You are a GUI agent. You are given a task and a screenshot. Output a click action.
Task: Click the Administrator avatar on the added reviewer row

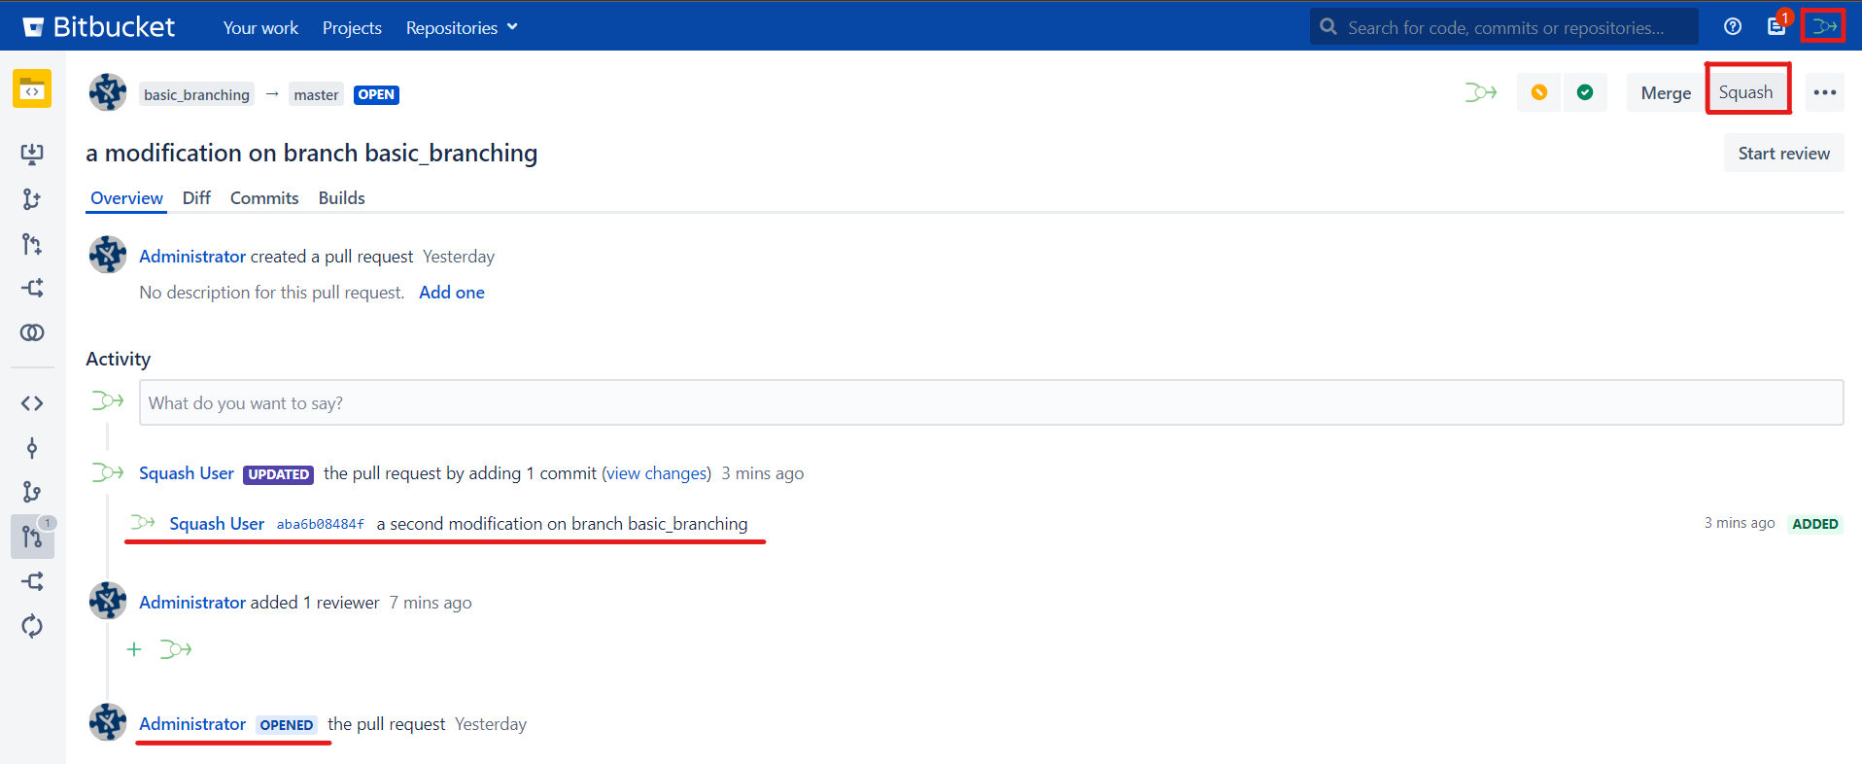(x=108, y=601)
